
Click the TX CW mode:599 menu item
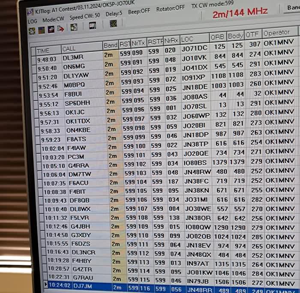coord(213,5)
